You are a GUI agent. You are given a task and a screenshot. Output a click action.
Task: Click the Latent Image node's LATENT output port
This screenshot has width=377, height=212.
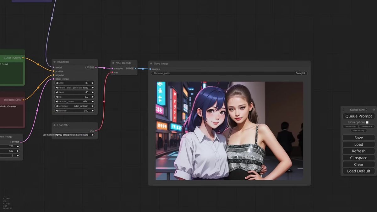coord(21,142)
